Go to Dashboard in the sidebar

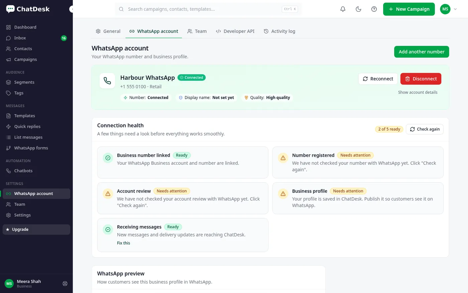(36, 27)
